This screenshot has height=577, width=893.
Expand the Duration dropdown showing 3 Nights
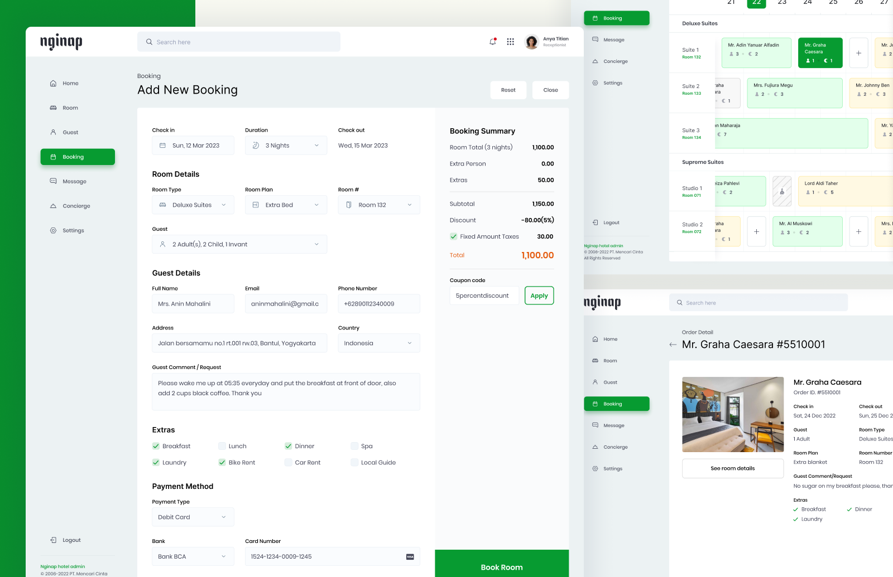click(286, 145)
